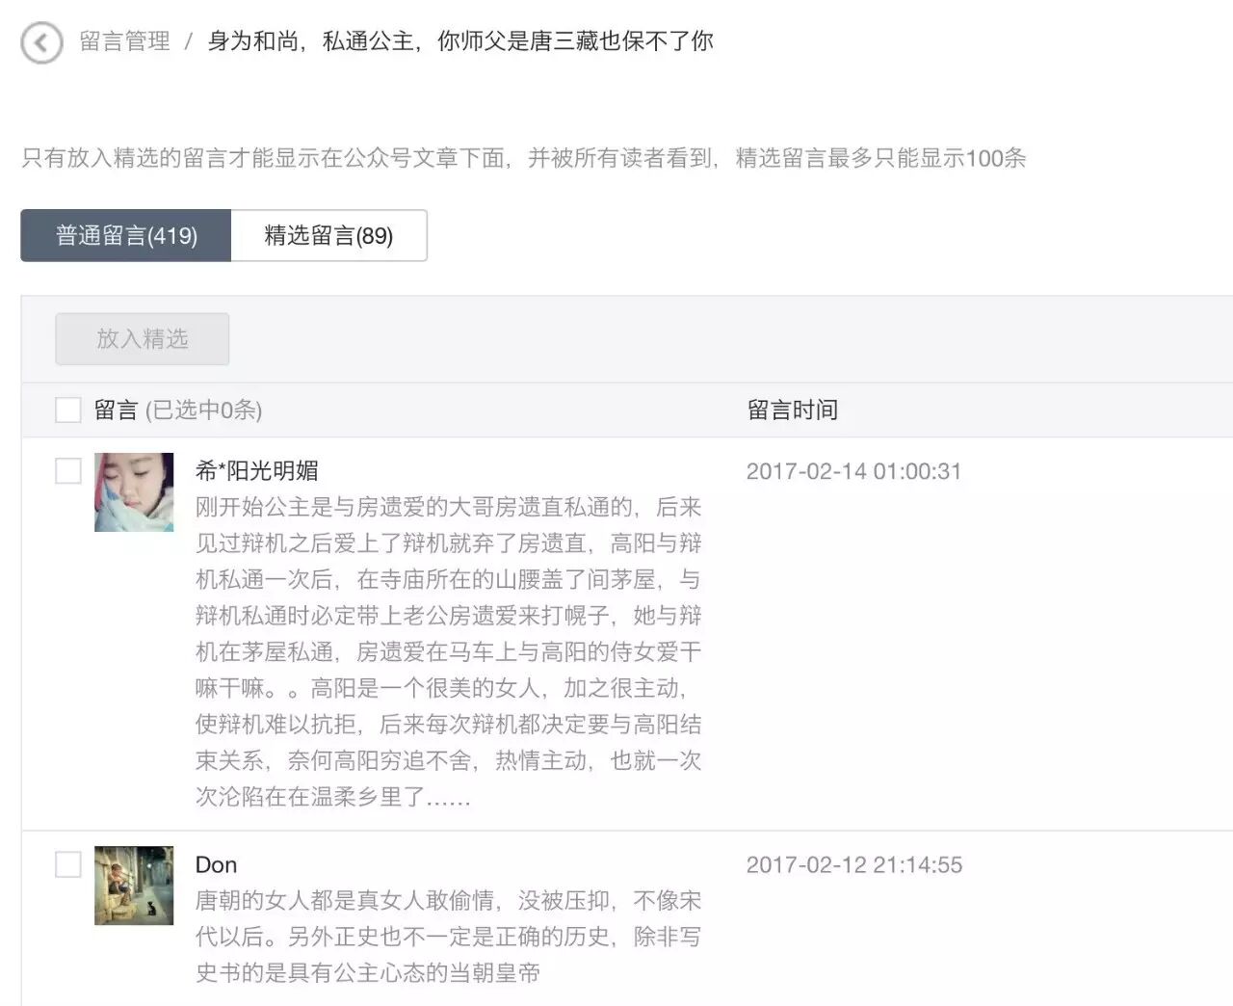Switch to the 普通留言(419) tab
1233x1006 pixels.
click(126, 235)
